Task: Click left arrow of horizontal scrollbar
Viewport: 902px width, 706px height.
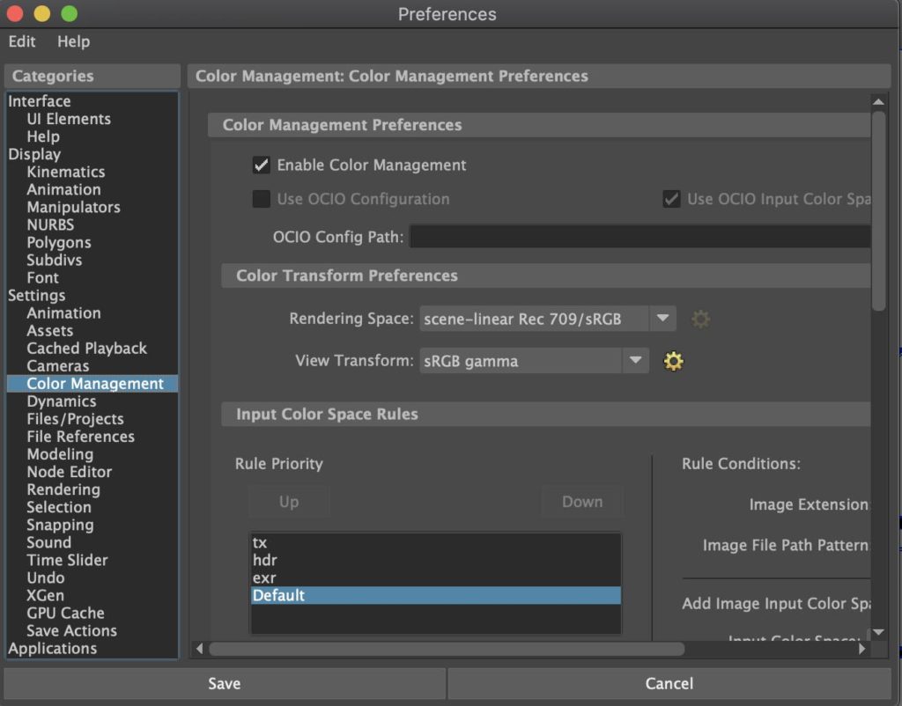Action: (199, 649)
